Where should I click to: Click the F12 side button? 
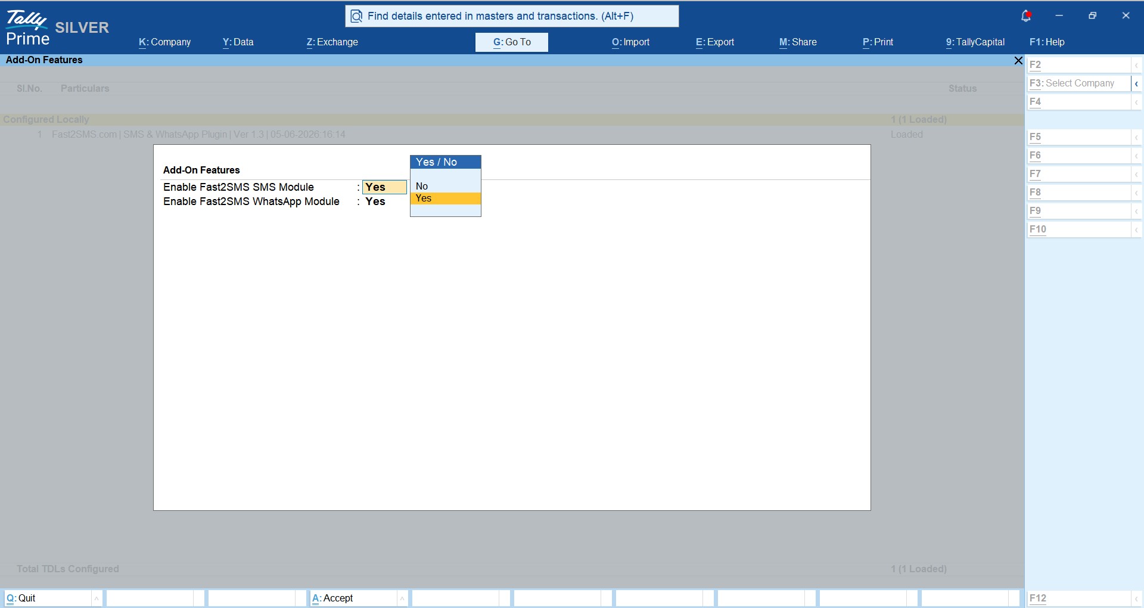pyautogui.click(x=1079, y=598)
